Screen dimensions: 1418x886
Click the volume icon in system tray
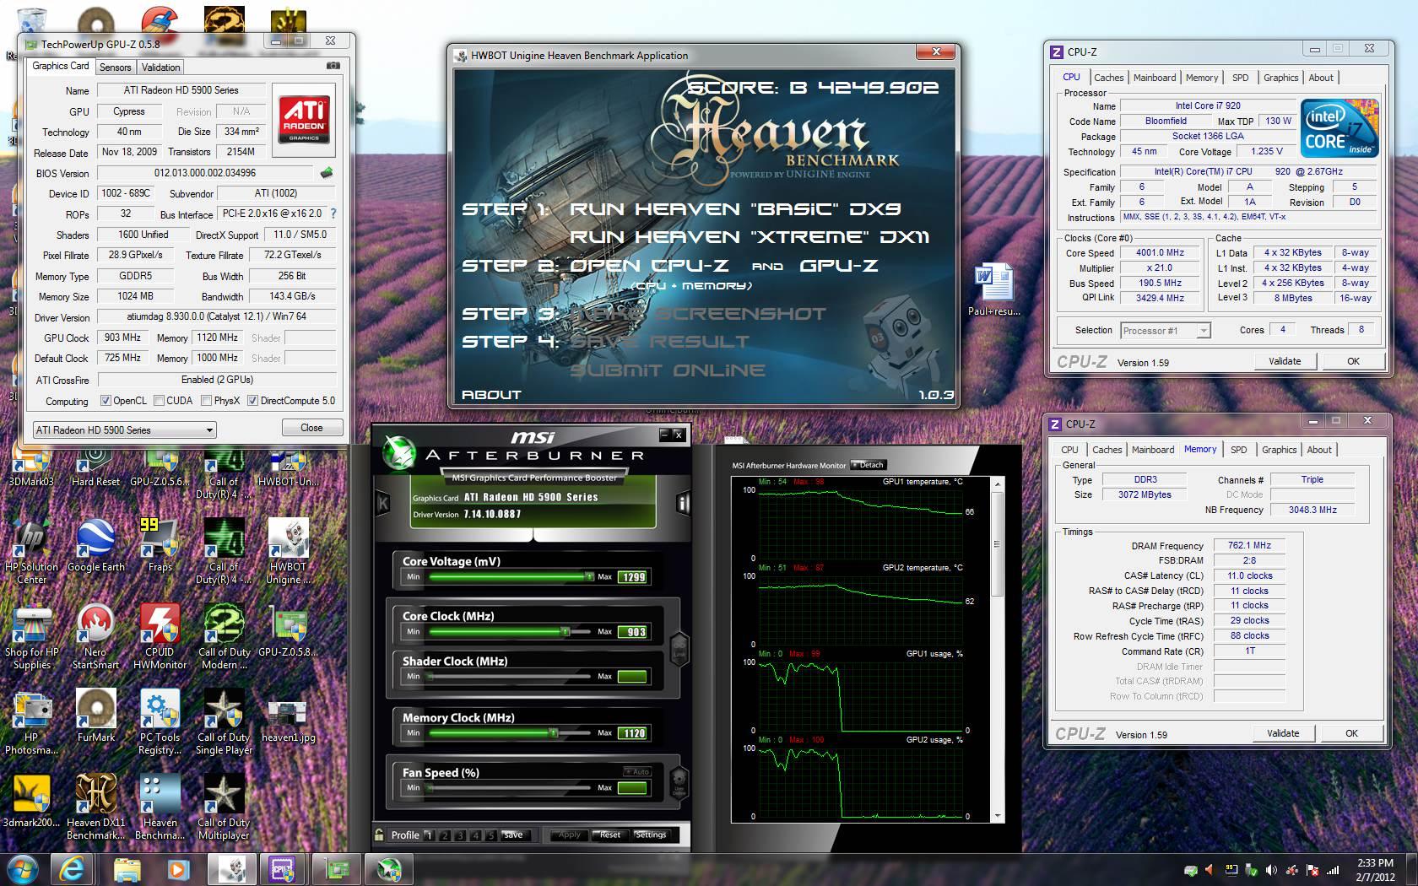pos(1271,870)
